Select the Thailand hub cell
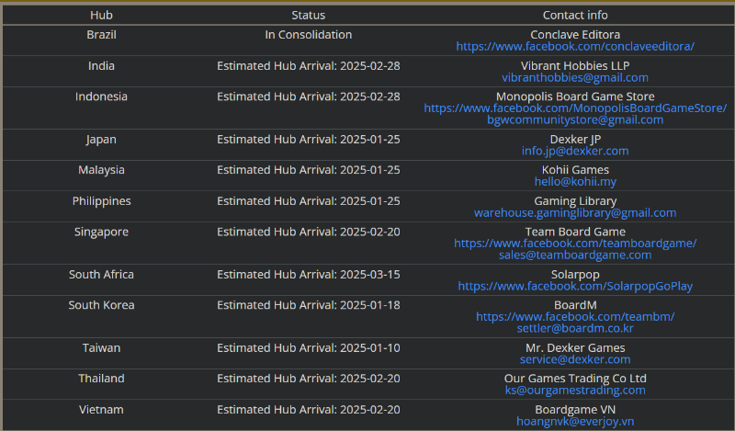Image resolution: width=735 pixels, height=431 pixels. click(x=101, y=379)
